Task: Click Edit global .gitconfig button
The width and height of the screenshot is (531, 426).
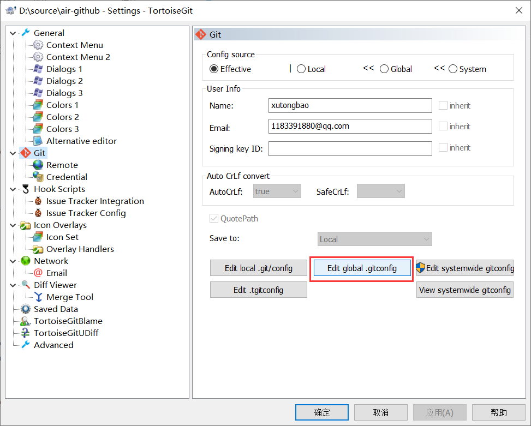Action: click(x=362, y=268)
